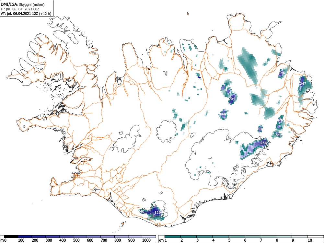The width and height of the screenshot is (324, 243).
Task: Click the '5' tick label in km legend
Action: point(229,240)
